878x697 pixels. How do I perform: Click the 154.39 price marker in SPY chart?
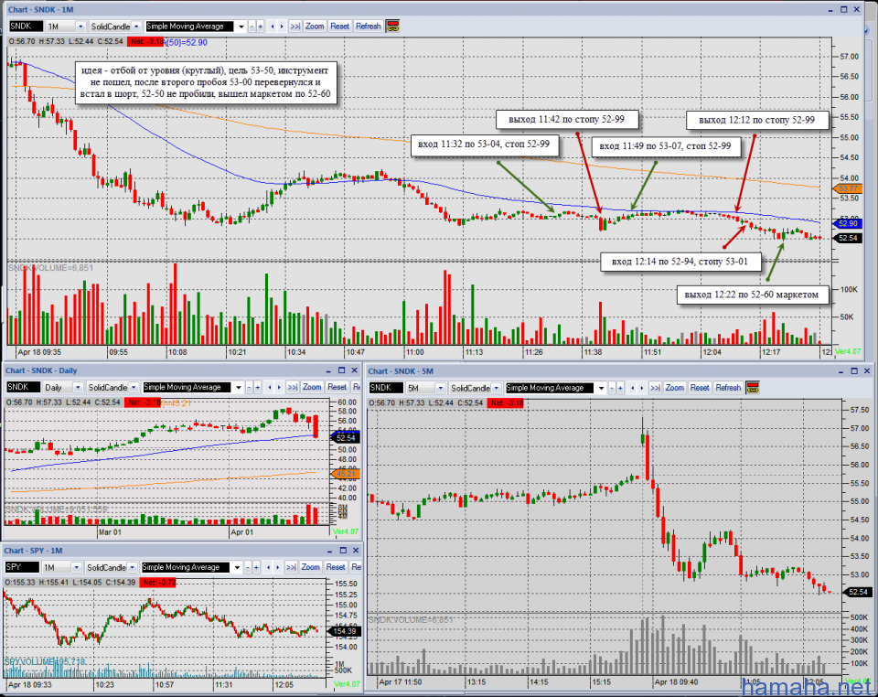(345, 631)
